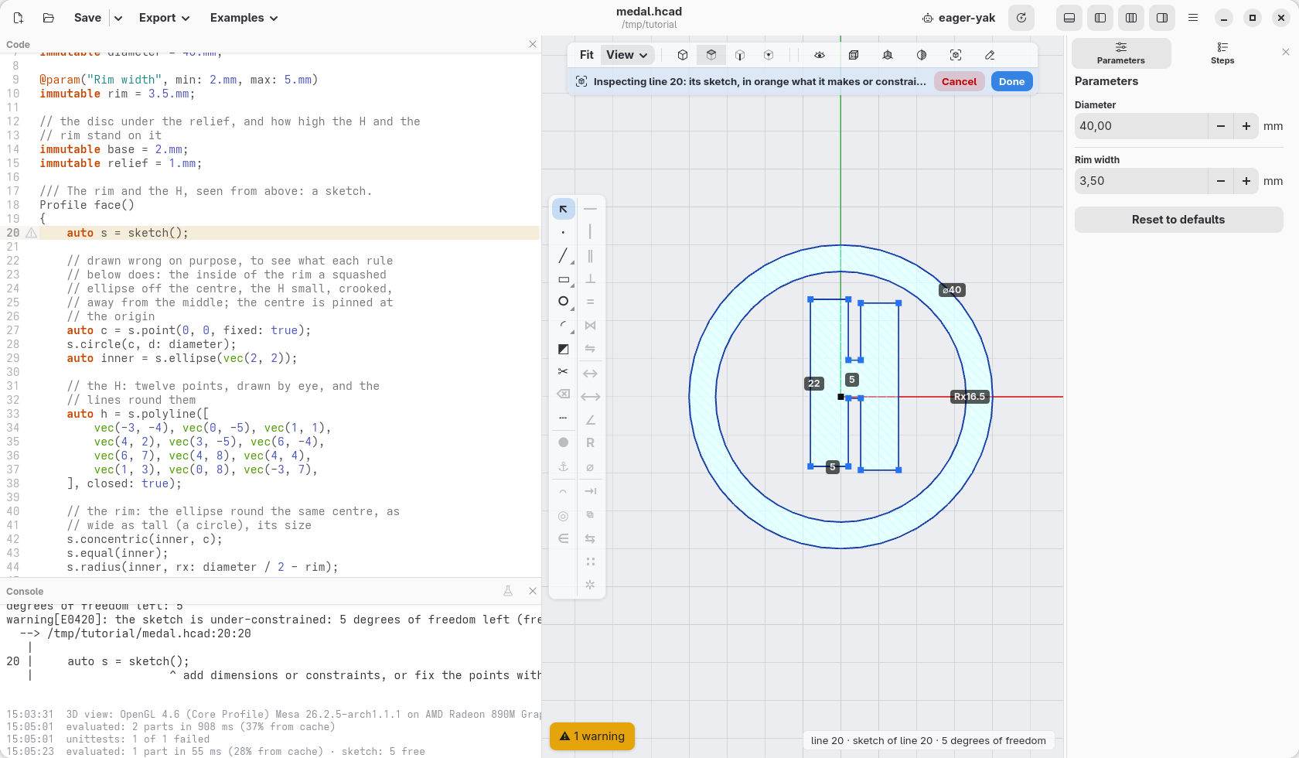Switch to the Parameters tab

coord(1121,53)
